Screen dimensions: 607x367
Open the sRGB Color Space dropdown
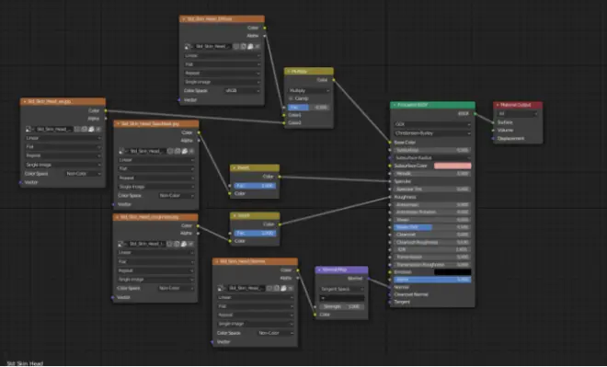pyautogui.click(x=242, y=90)
